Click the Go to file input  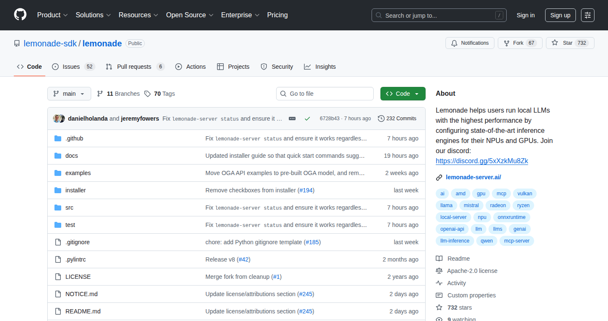pyautogui.click(x=325, y=94)
